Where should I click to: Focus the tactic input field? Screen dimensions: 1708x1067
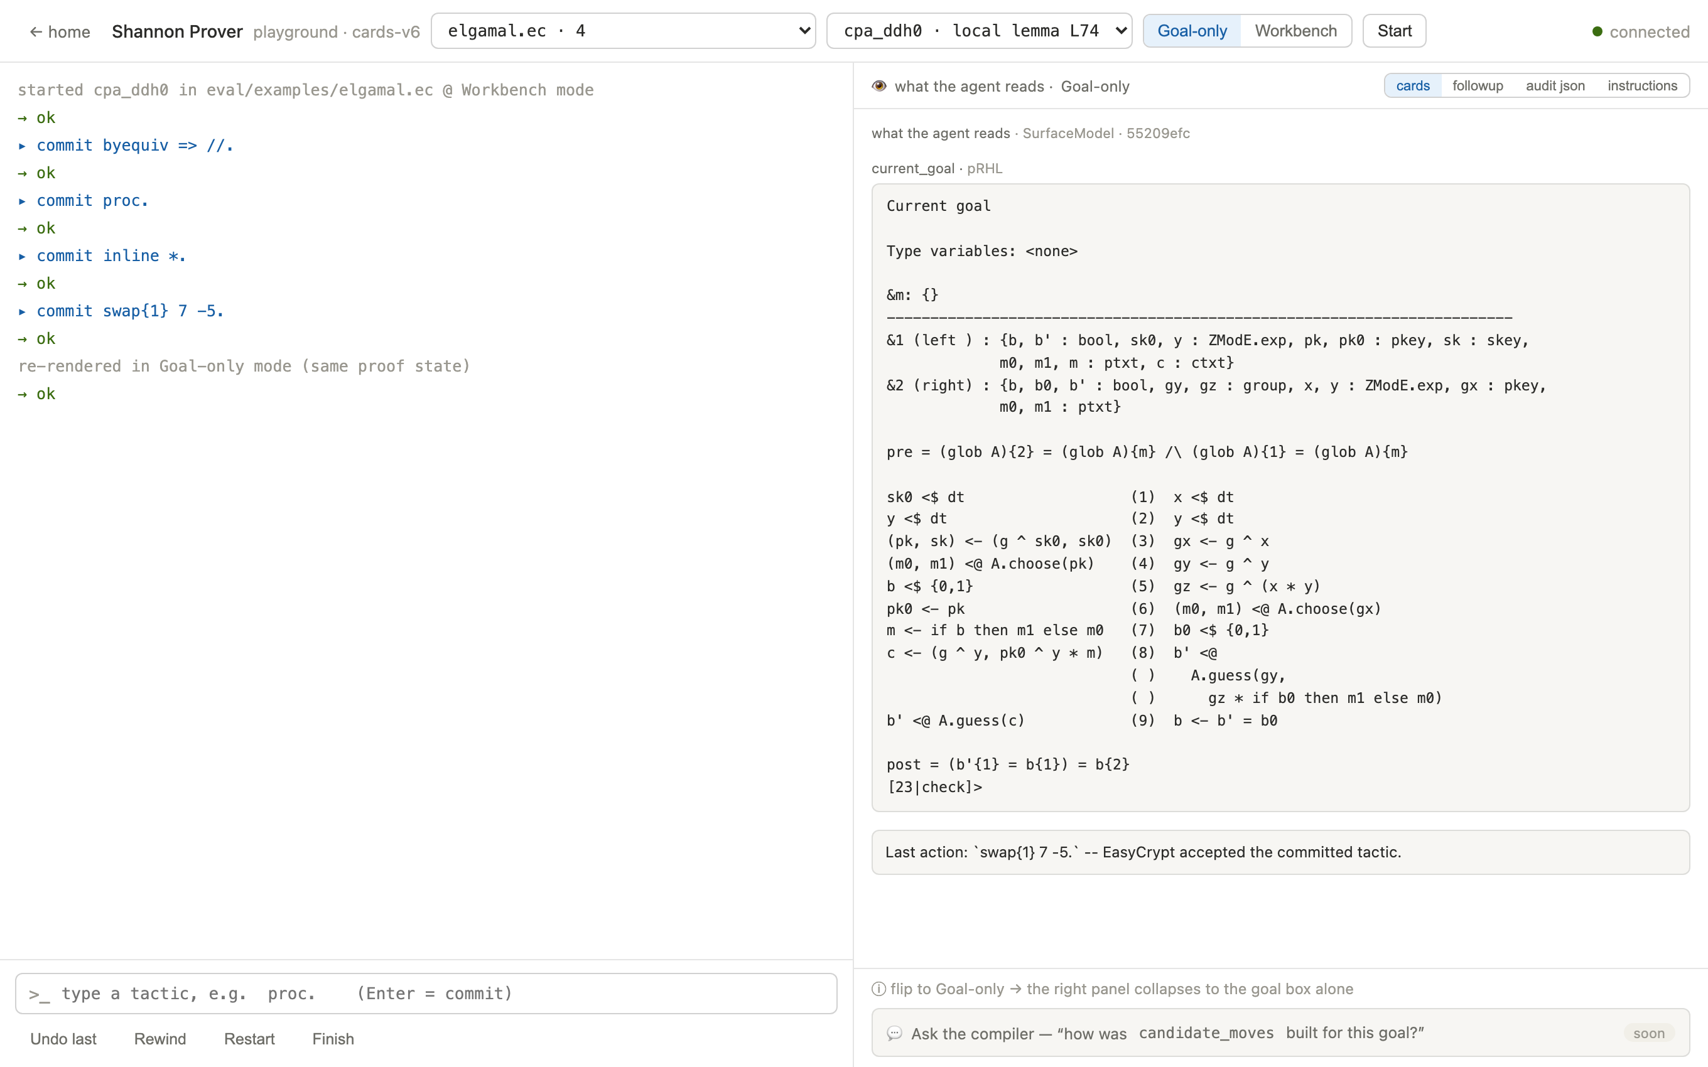pos(426,993)
